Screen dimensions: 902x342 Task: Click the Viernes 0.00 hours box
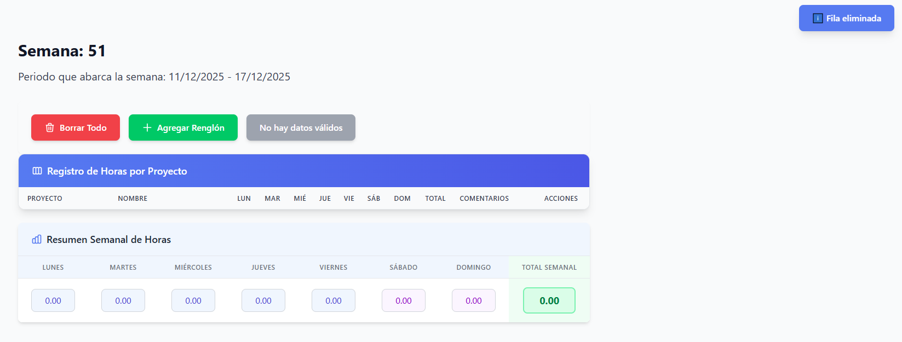(x=334, y=300)
